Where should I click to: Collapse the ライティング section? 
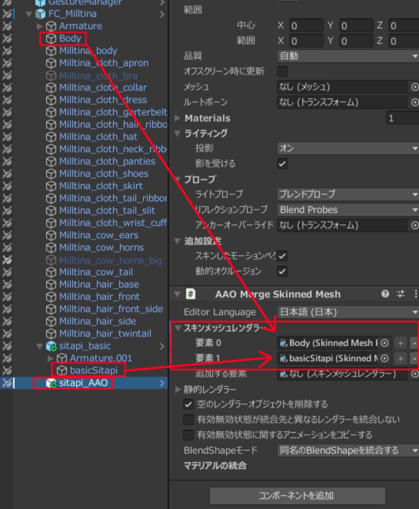[177, 133]
